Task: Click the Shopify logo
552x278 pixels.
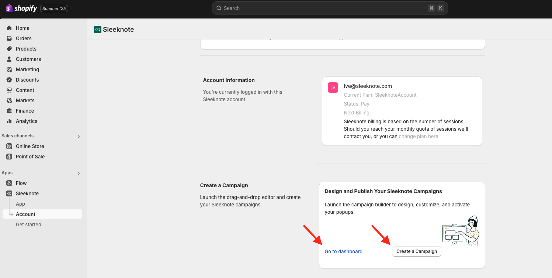Action: [x=21, y=8]
